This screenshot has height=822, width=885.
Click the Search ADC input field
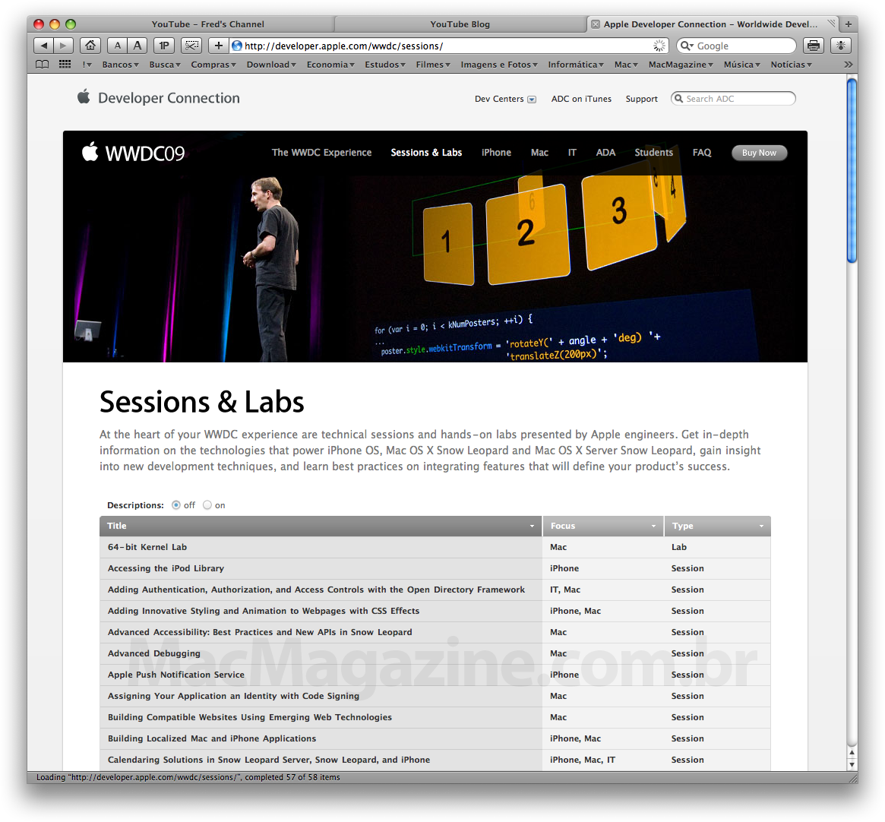[x=738, y=99]
